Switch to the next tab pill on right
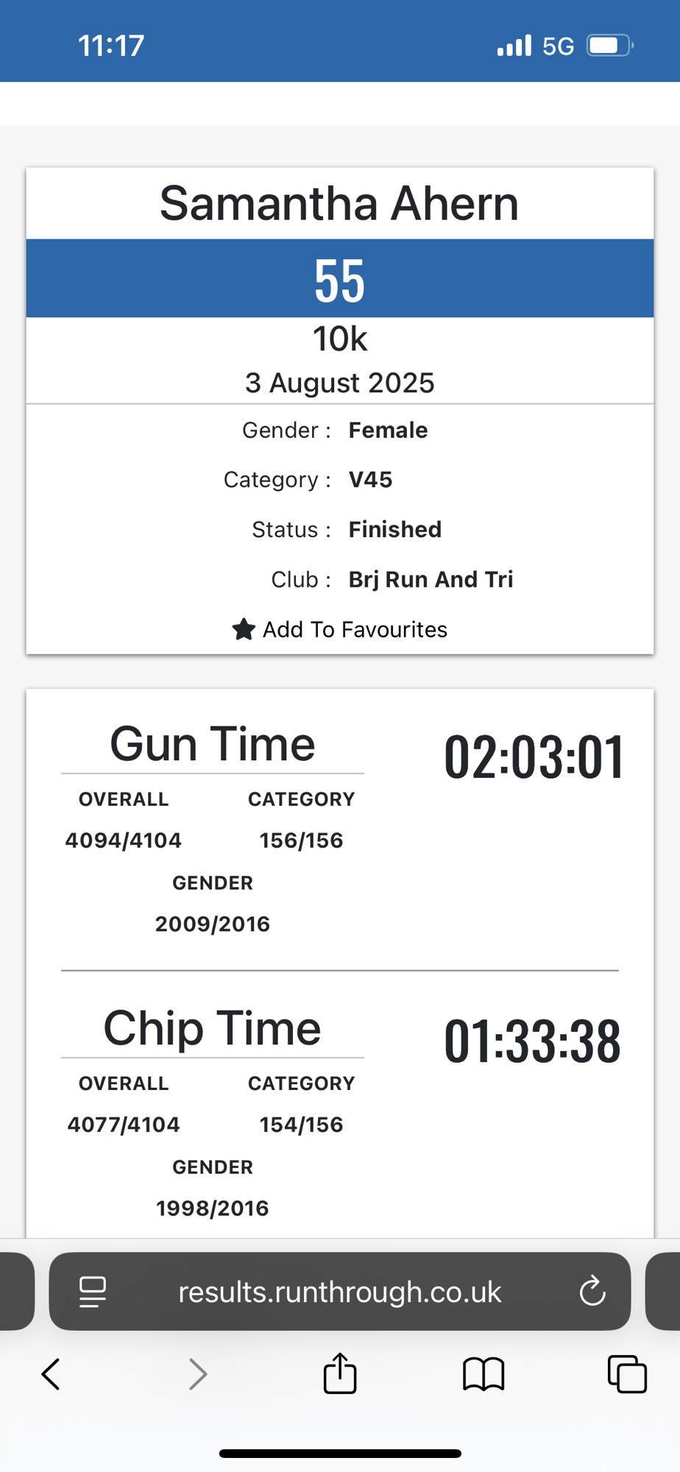680x1472 pixels. (x=663, y=1292)
